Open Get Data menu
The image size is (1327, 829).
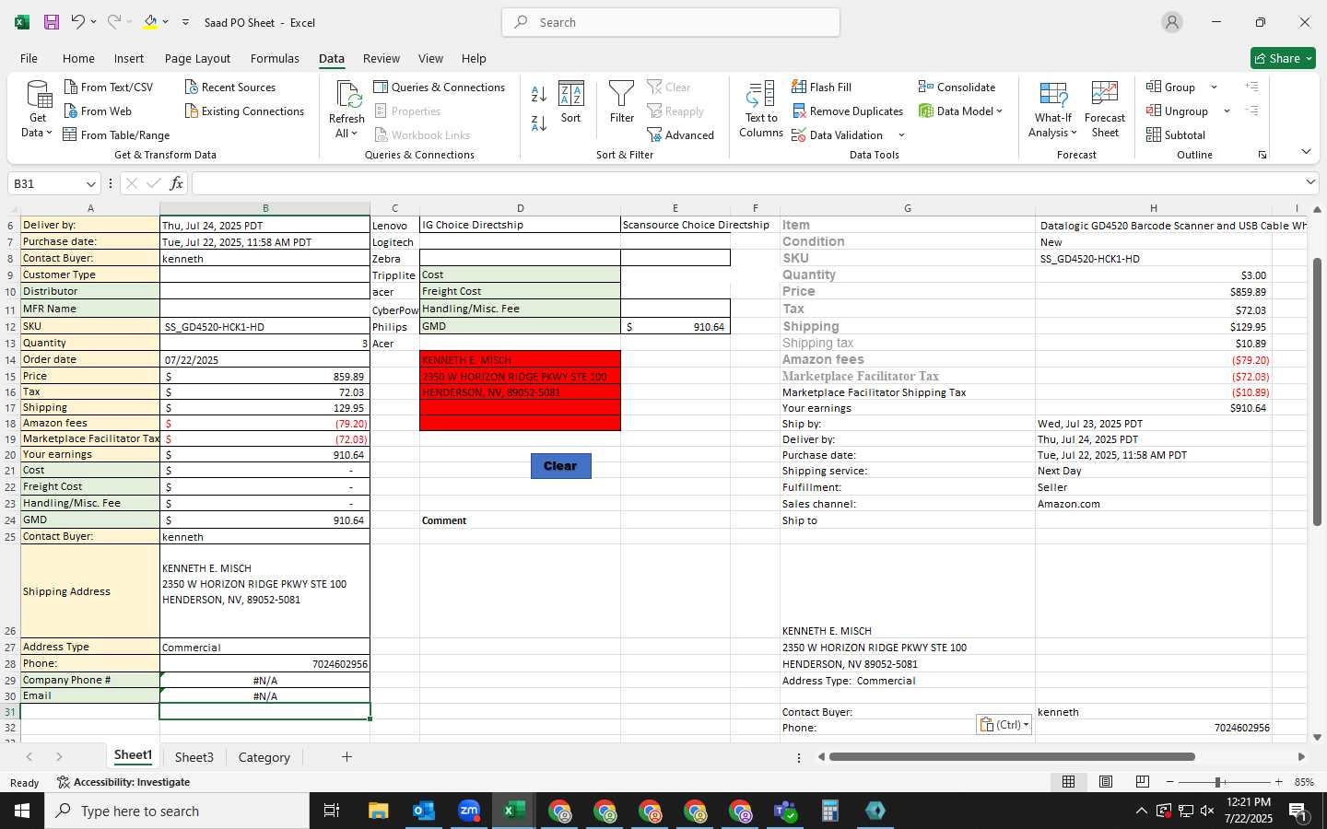[x=38, y=110]
